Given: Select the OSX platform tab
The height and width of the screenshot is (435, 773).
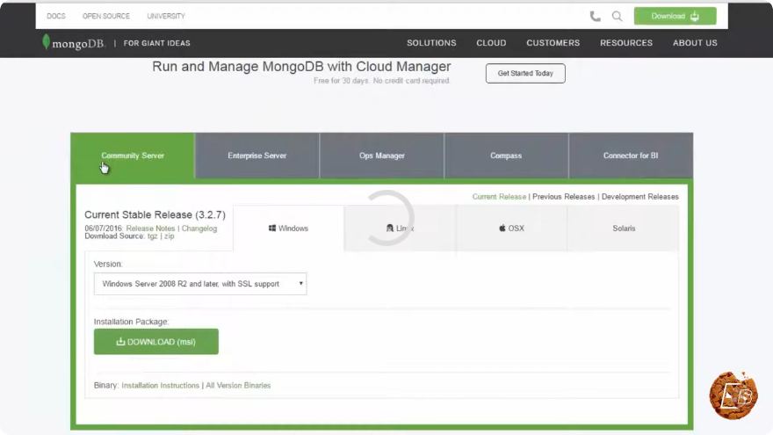Looking at the screenshot, I should (511, 228).
